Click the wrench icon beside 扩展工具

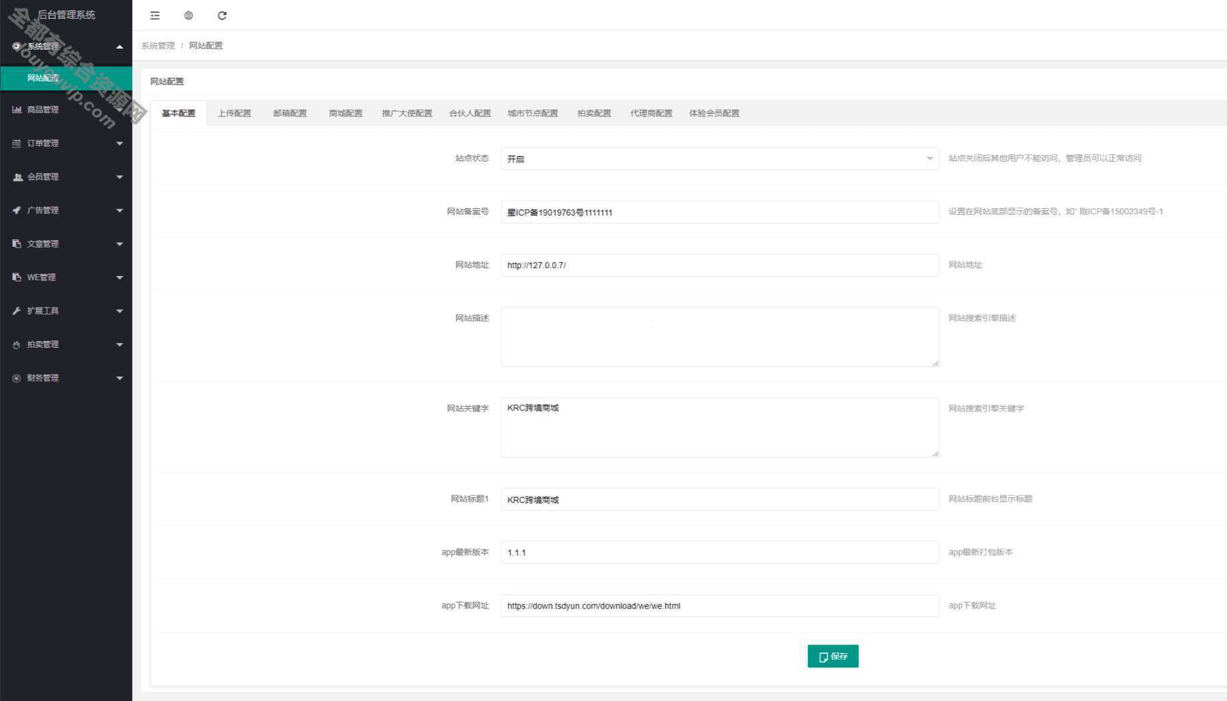(x=17, y=311)
